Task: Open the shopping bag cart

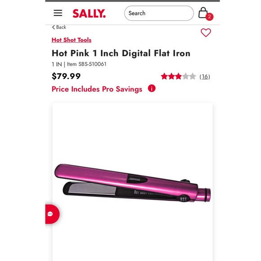Action: click(x=203, y=13)
